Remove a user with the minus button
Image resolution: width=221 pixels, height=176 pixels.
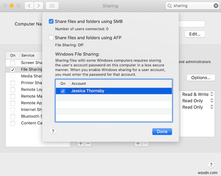(145, 144)
